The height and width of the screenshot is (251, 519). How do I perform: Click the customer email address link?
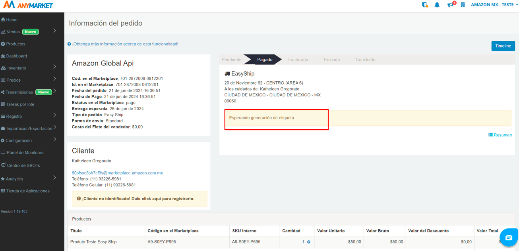117,173
